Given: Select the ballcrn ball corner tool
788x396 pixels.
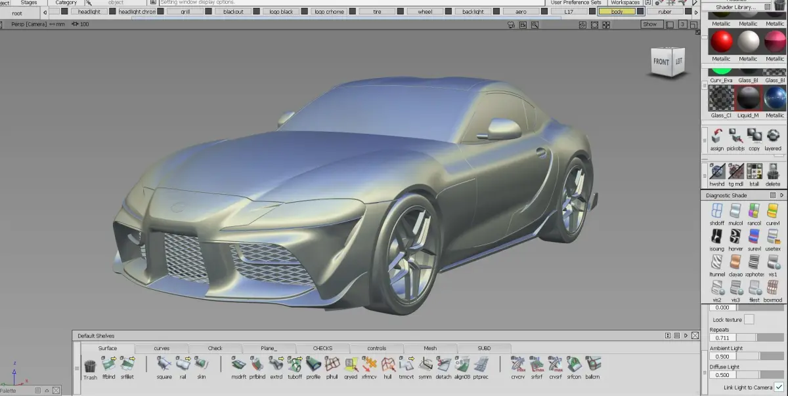Looking at the screenshot, I should point(593,366).
